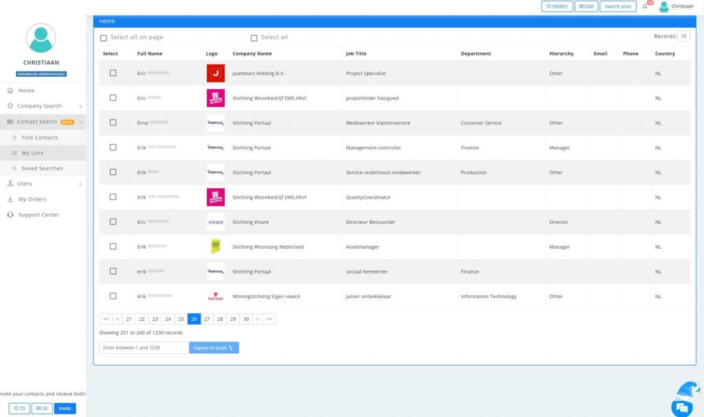Enable the Select all checkbox
704x417 pixels.
pyautogui.click(x=254, y=38)
